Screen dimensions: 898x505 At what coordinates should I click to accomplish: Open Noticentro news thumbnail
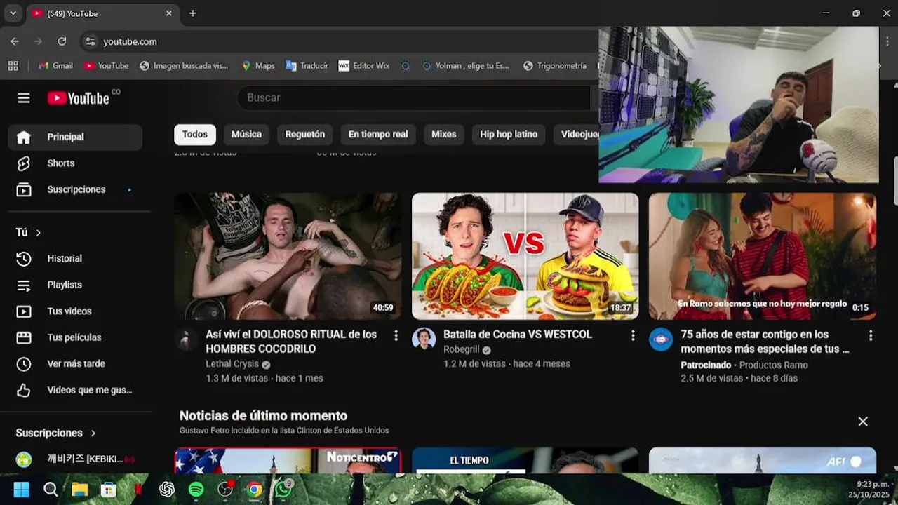coord(288,460)
